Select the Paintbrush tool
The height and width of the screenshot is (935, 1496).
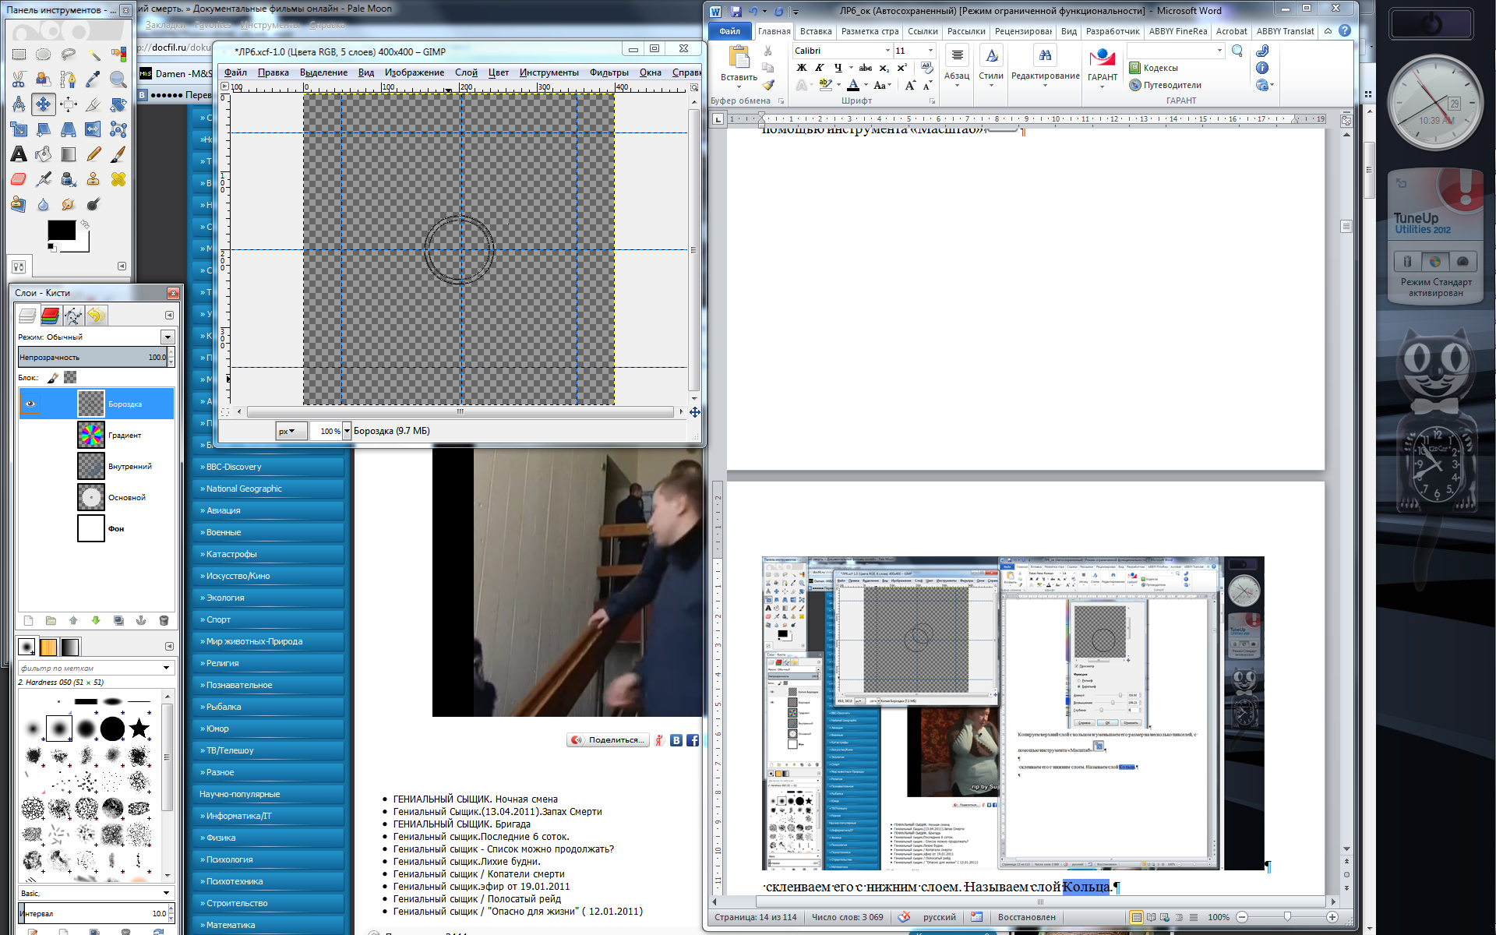118,154
